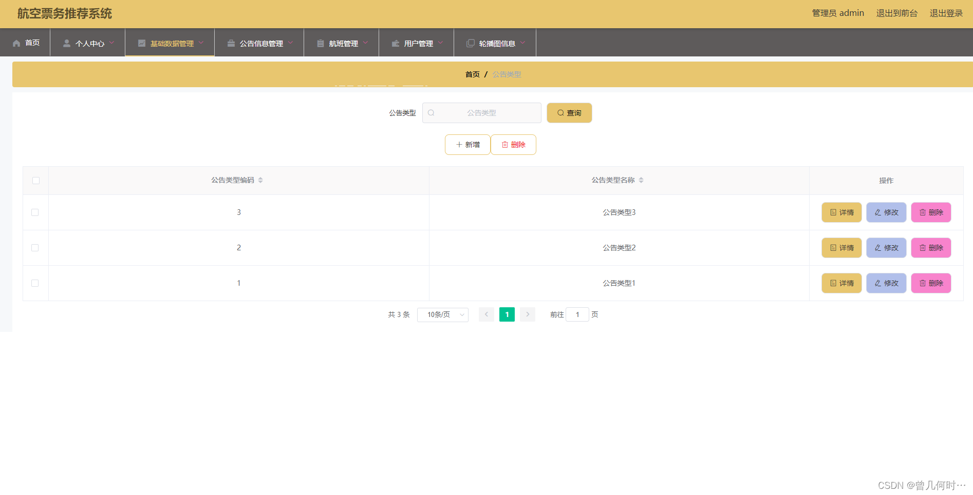Select page 1 in pagination
The image size is (973, 495).
click(507, 314)
